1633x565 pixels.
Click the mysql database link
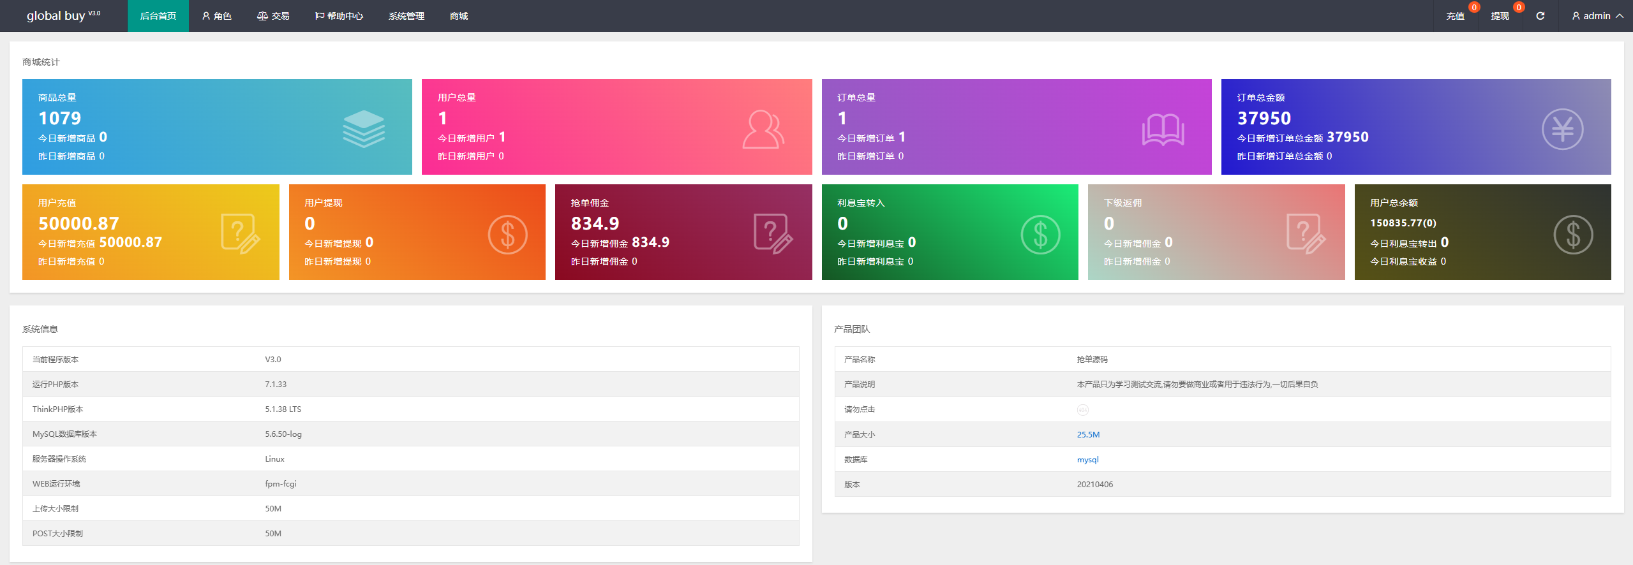[1087, 460]
